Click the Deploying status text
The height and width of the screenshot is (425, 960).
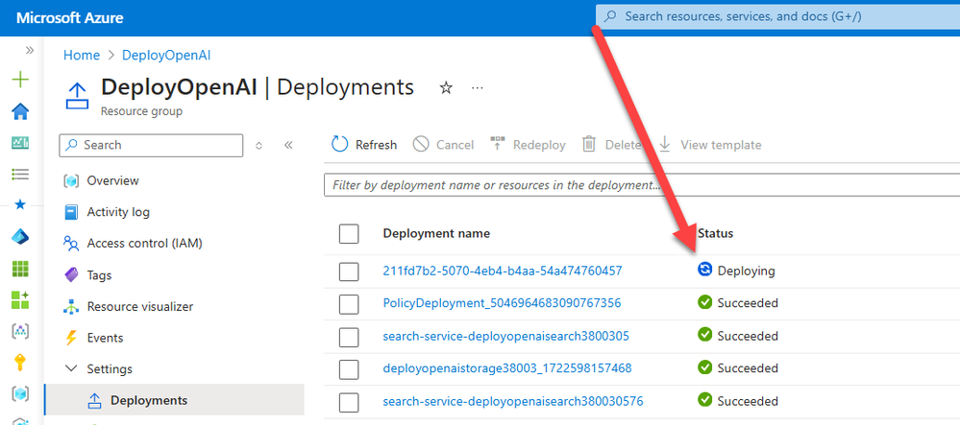[747, 271]
